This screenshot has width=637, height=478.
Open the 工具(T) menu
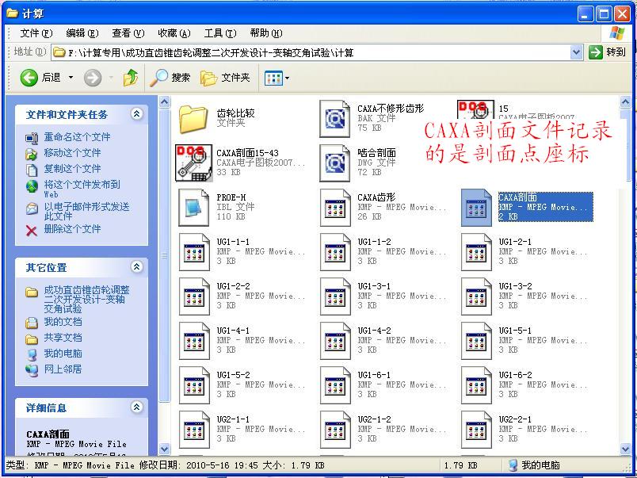click(x=219, y=33)
